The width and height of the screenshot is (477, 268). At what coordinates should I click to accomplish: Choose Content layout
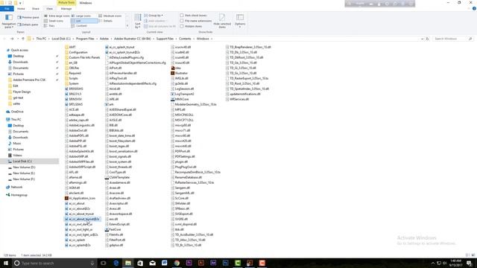tap(79, 26)
